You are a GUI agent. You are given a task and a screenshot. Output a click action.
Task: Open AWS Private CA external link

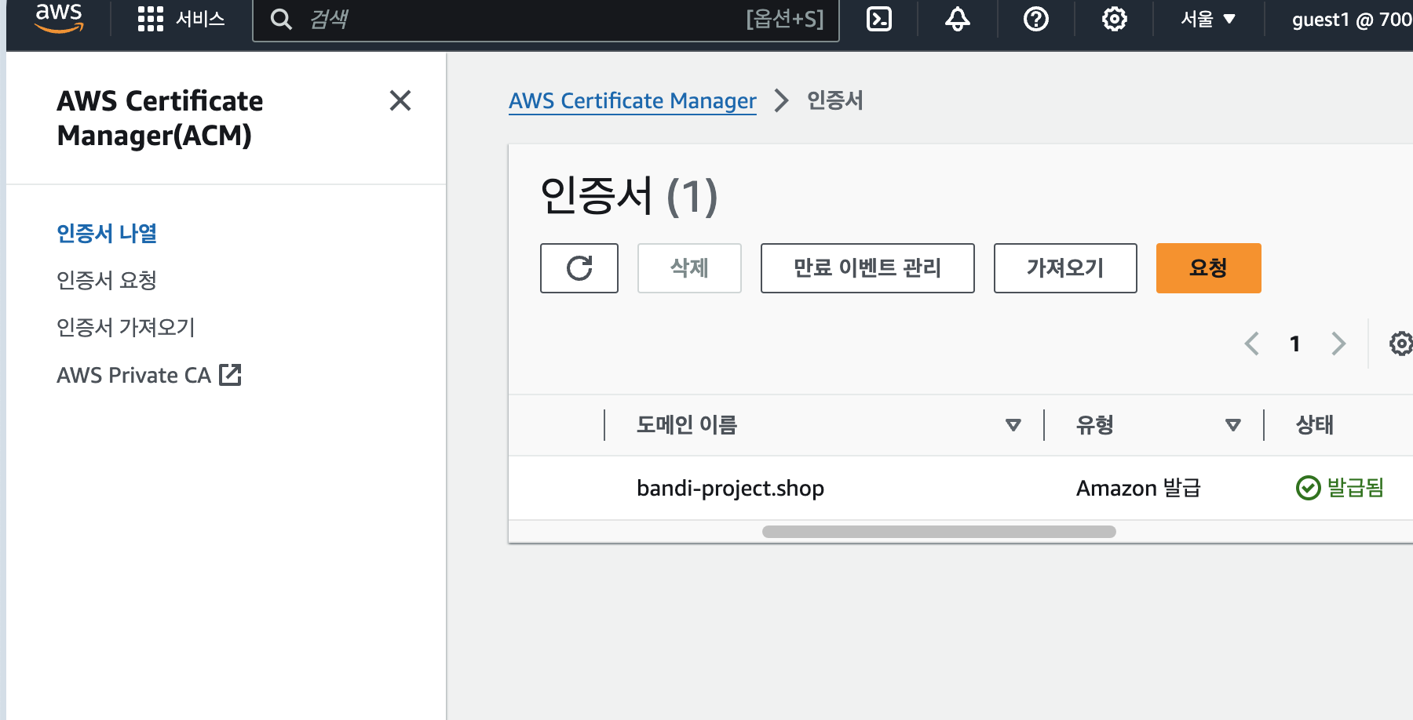pos(148,375)
